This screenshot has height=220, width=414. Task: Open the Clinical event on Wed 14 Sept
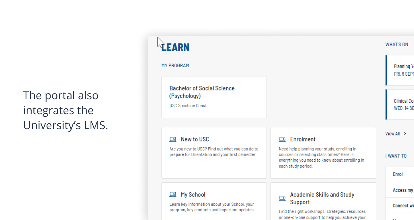tap(400, 104)
